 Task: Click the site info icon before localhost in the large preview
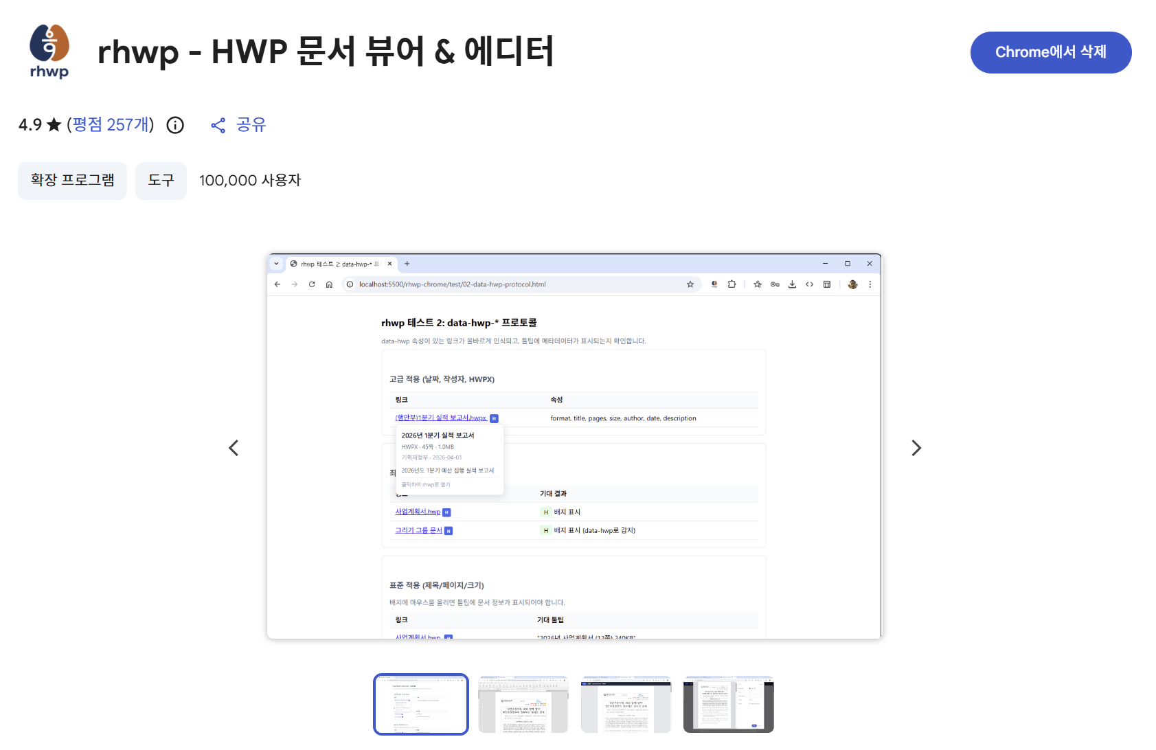coord(350,284)
